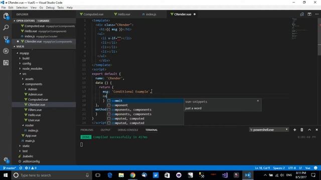Switch to the Computed.vue editor tab

click(x=93, y=14)
